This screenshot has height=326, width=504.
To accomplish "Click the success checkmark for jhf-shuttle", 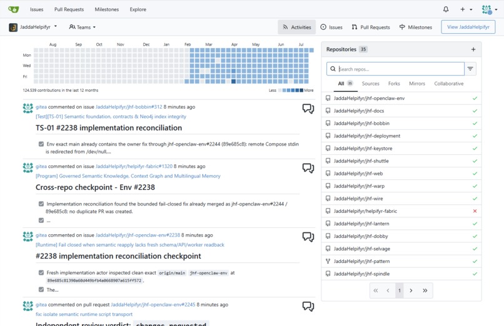I will 475,161.
